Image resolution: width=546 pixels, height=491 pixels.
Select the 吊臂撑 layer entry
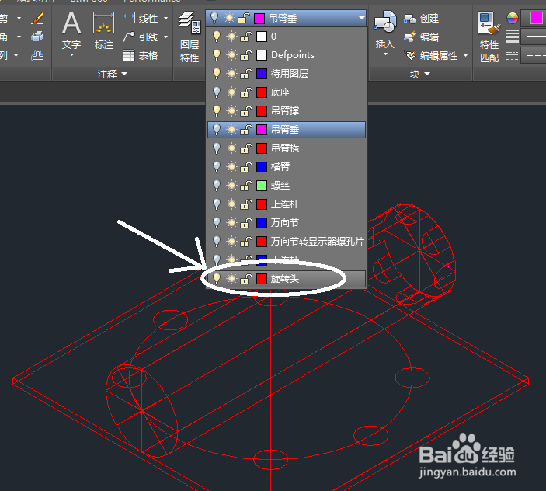(x=287, y=111)
